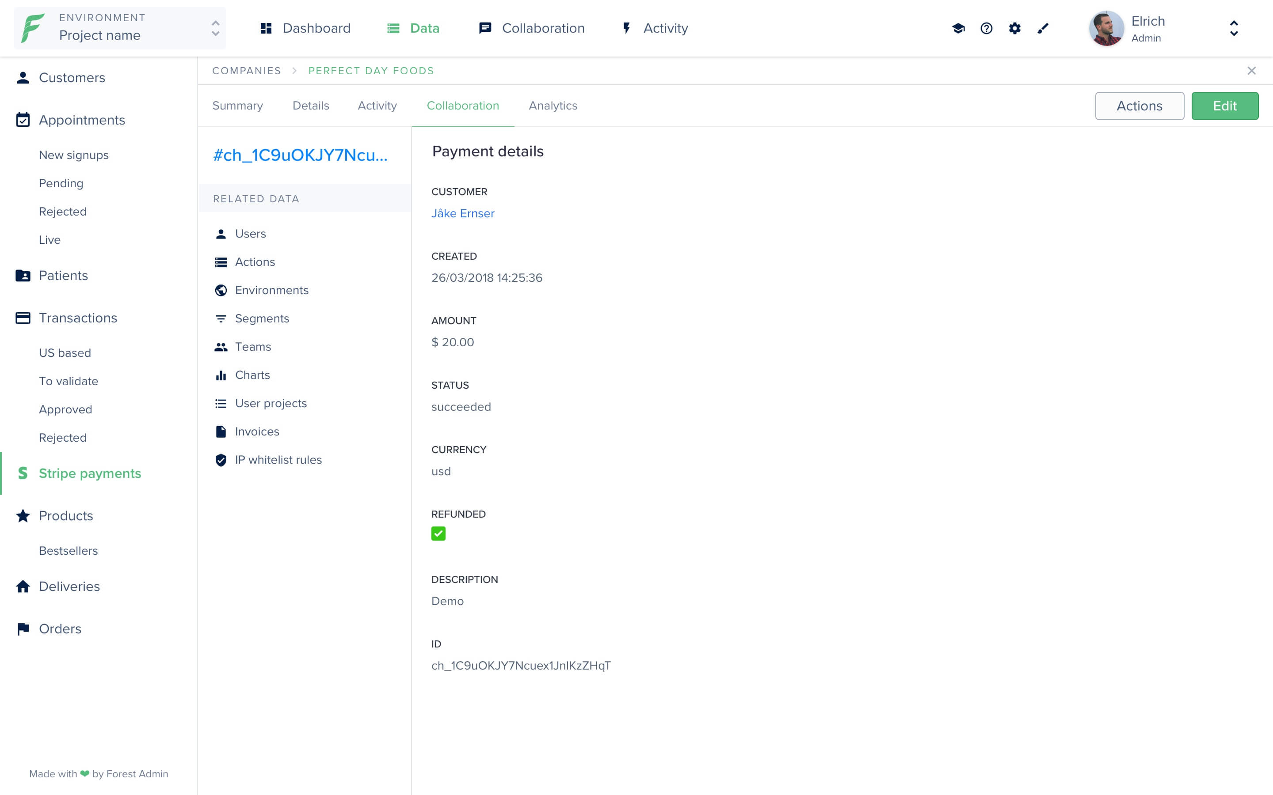Click the Edit button
Viewport: 1273px width, 795px height.
pyautogui.click(x=1225, y=105)
